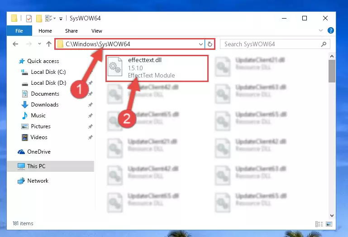Open the Customize Quick Access Toolbar dropdown
Viewport: 348px width, 237px height.
(61, 19)
